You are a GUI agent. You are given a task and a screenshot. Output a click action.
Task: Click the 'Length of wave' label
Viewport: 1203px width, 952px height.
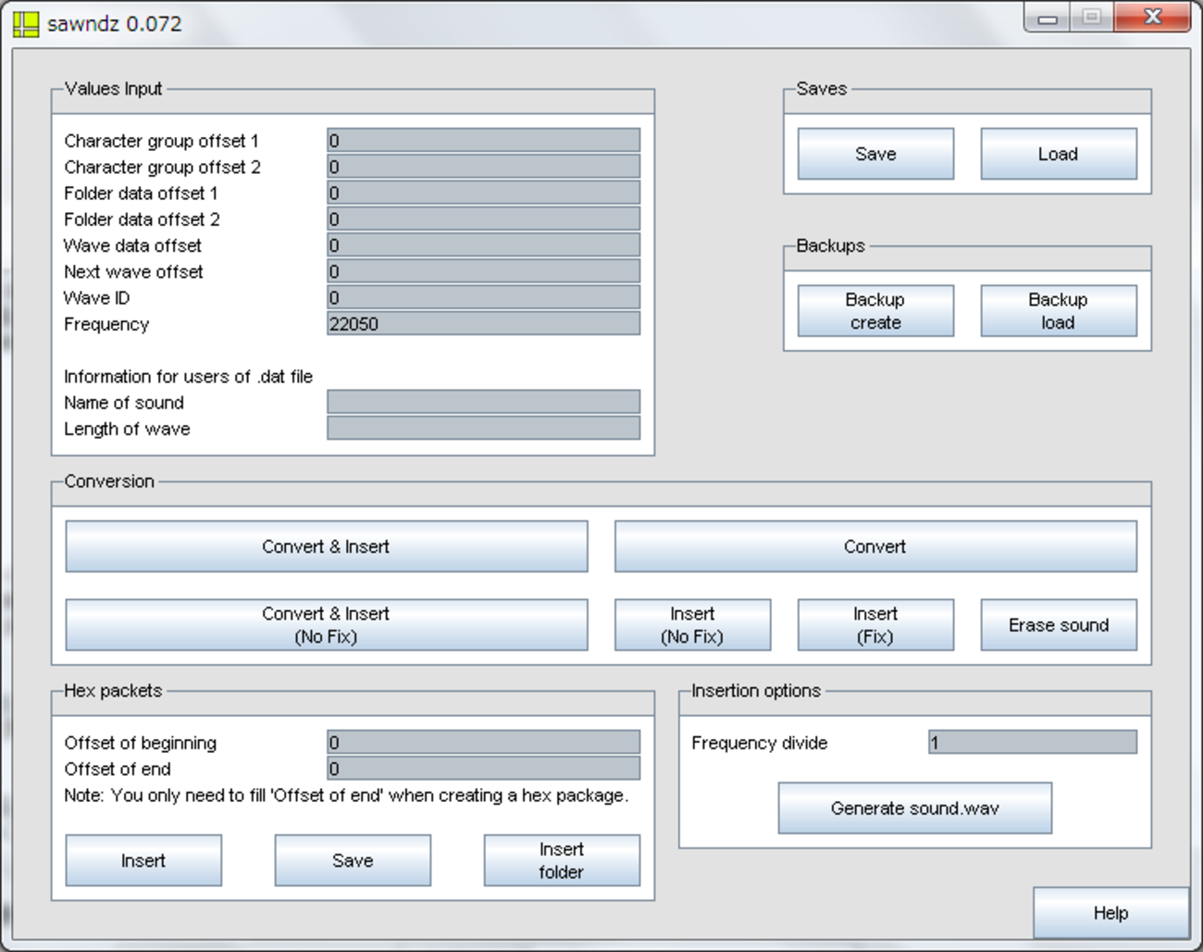127,429
